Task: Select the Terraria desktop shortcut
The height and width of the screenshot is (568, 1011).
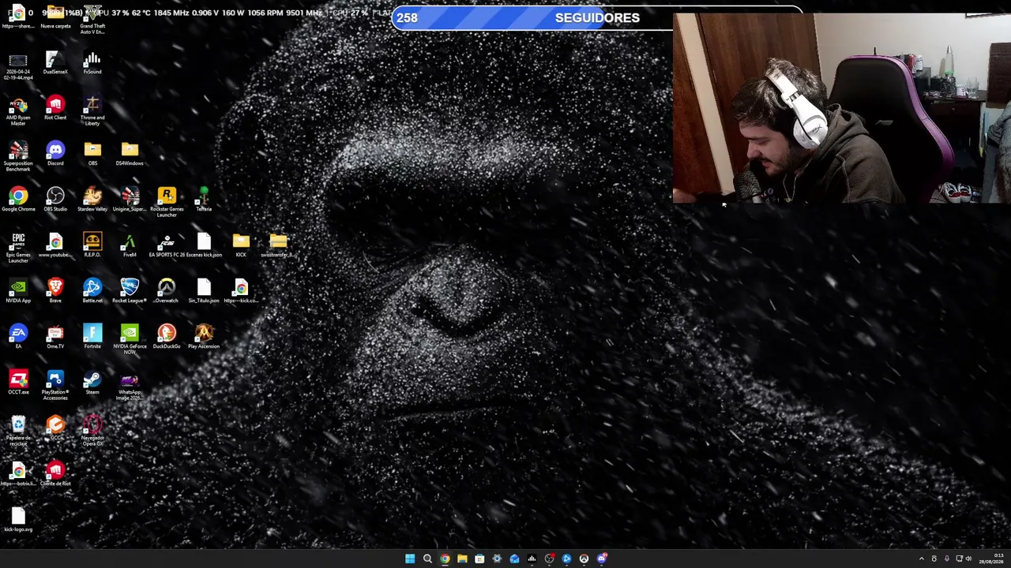Action: 204,197
